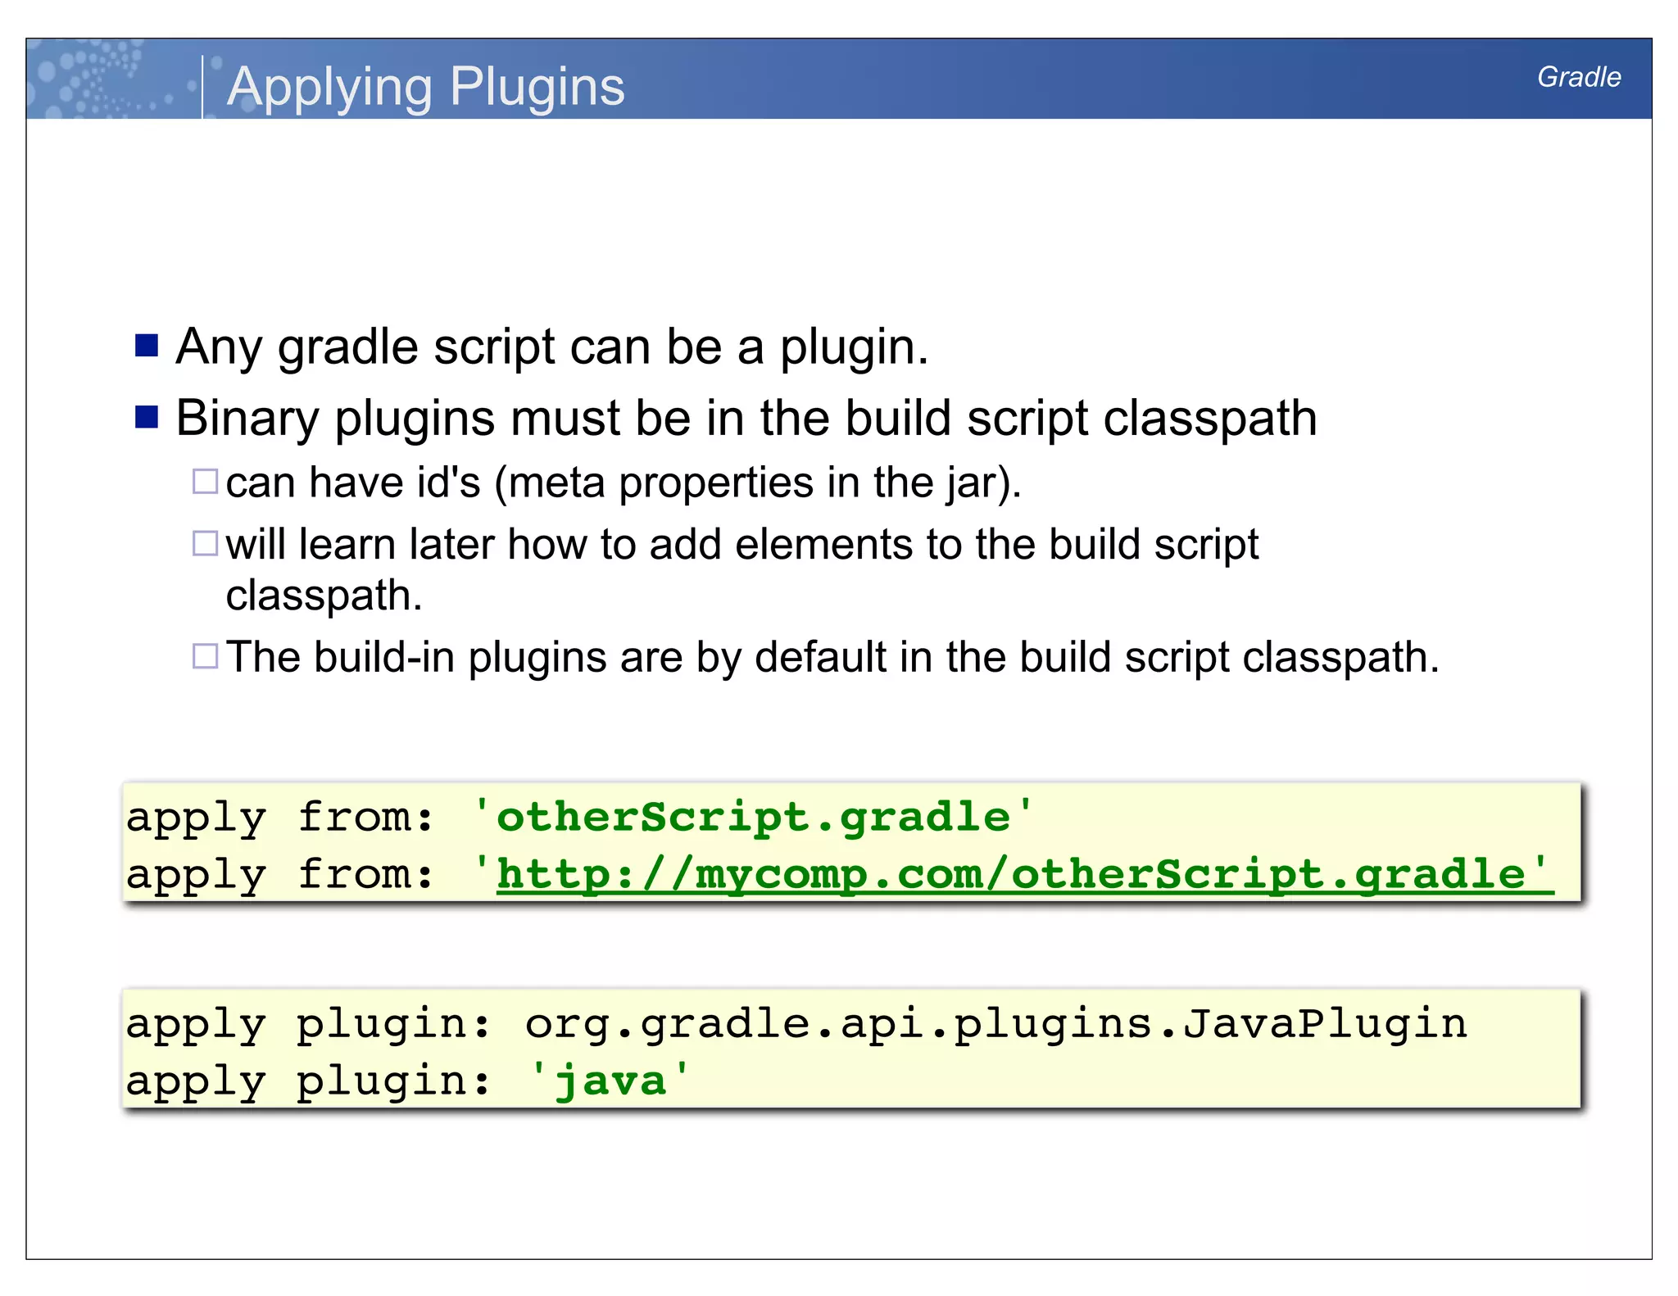Click the code line apply plugin: 'java'
Screen dimensions: 1678x1296
pyautogui.click(x=408, y=1081)
